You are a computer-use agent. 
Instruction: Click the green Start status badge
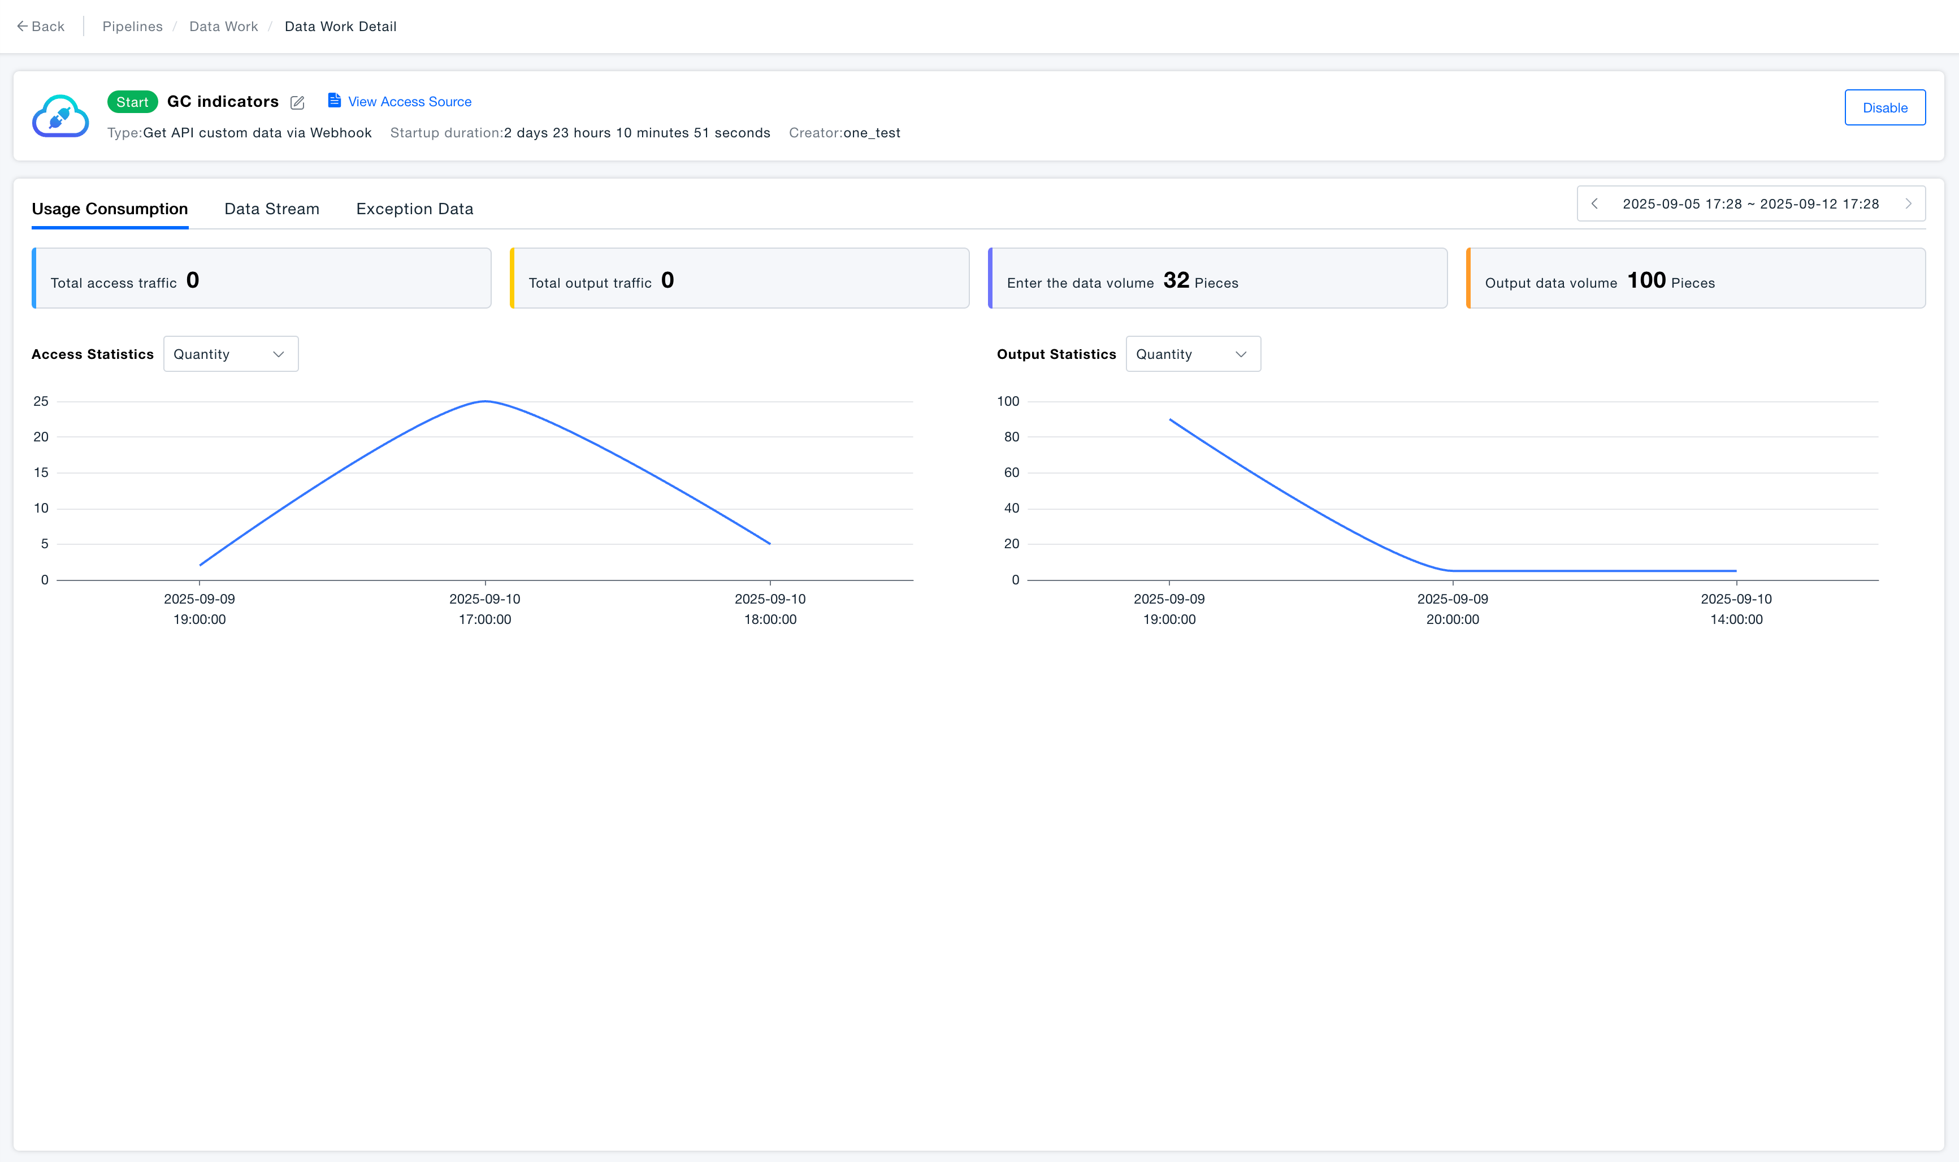coord(132,102)
